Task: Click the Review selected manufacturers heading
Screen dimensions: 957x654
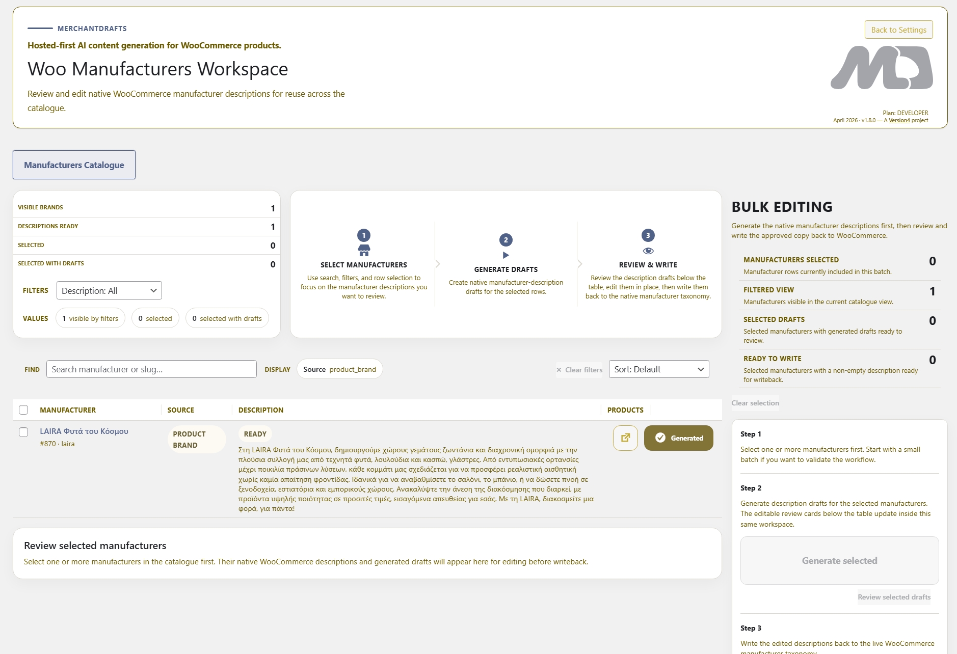Action: pyautogui.click(x=95, y=546)
